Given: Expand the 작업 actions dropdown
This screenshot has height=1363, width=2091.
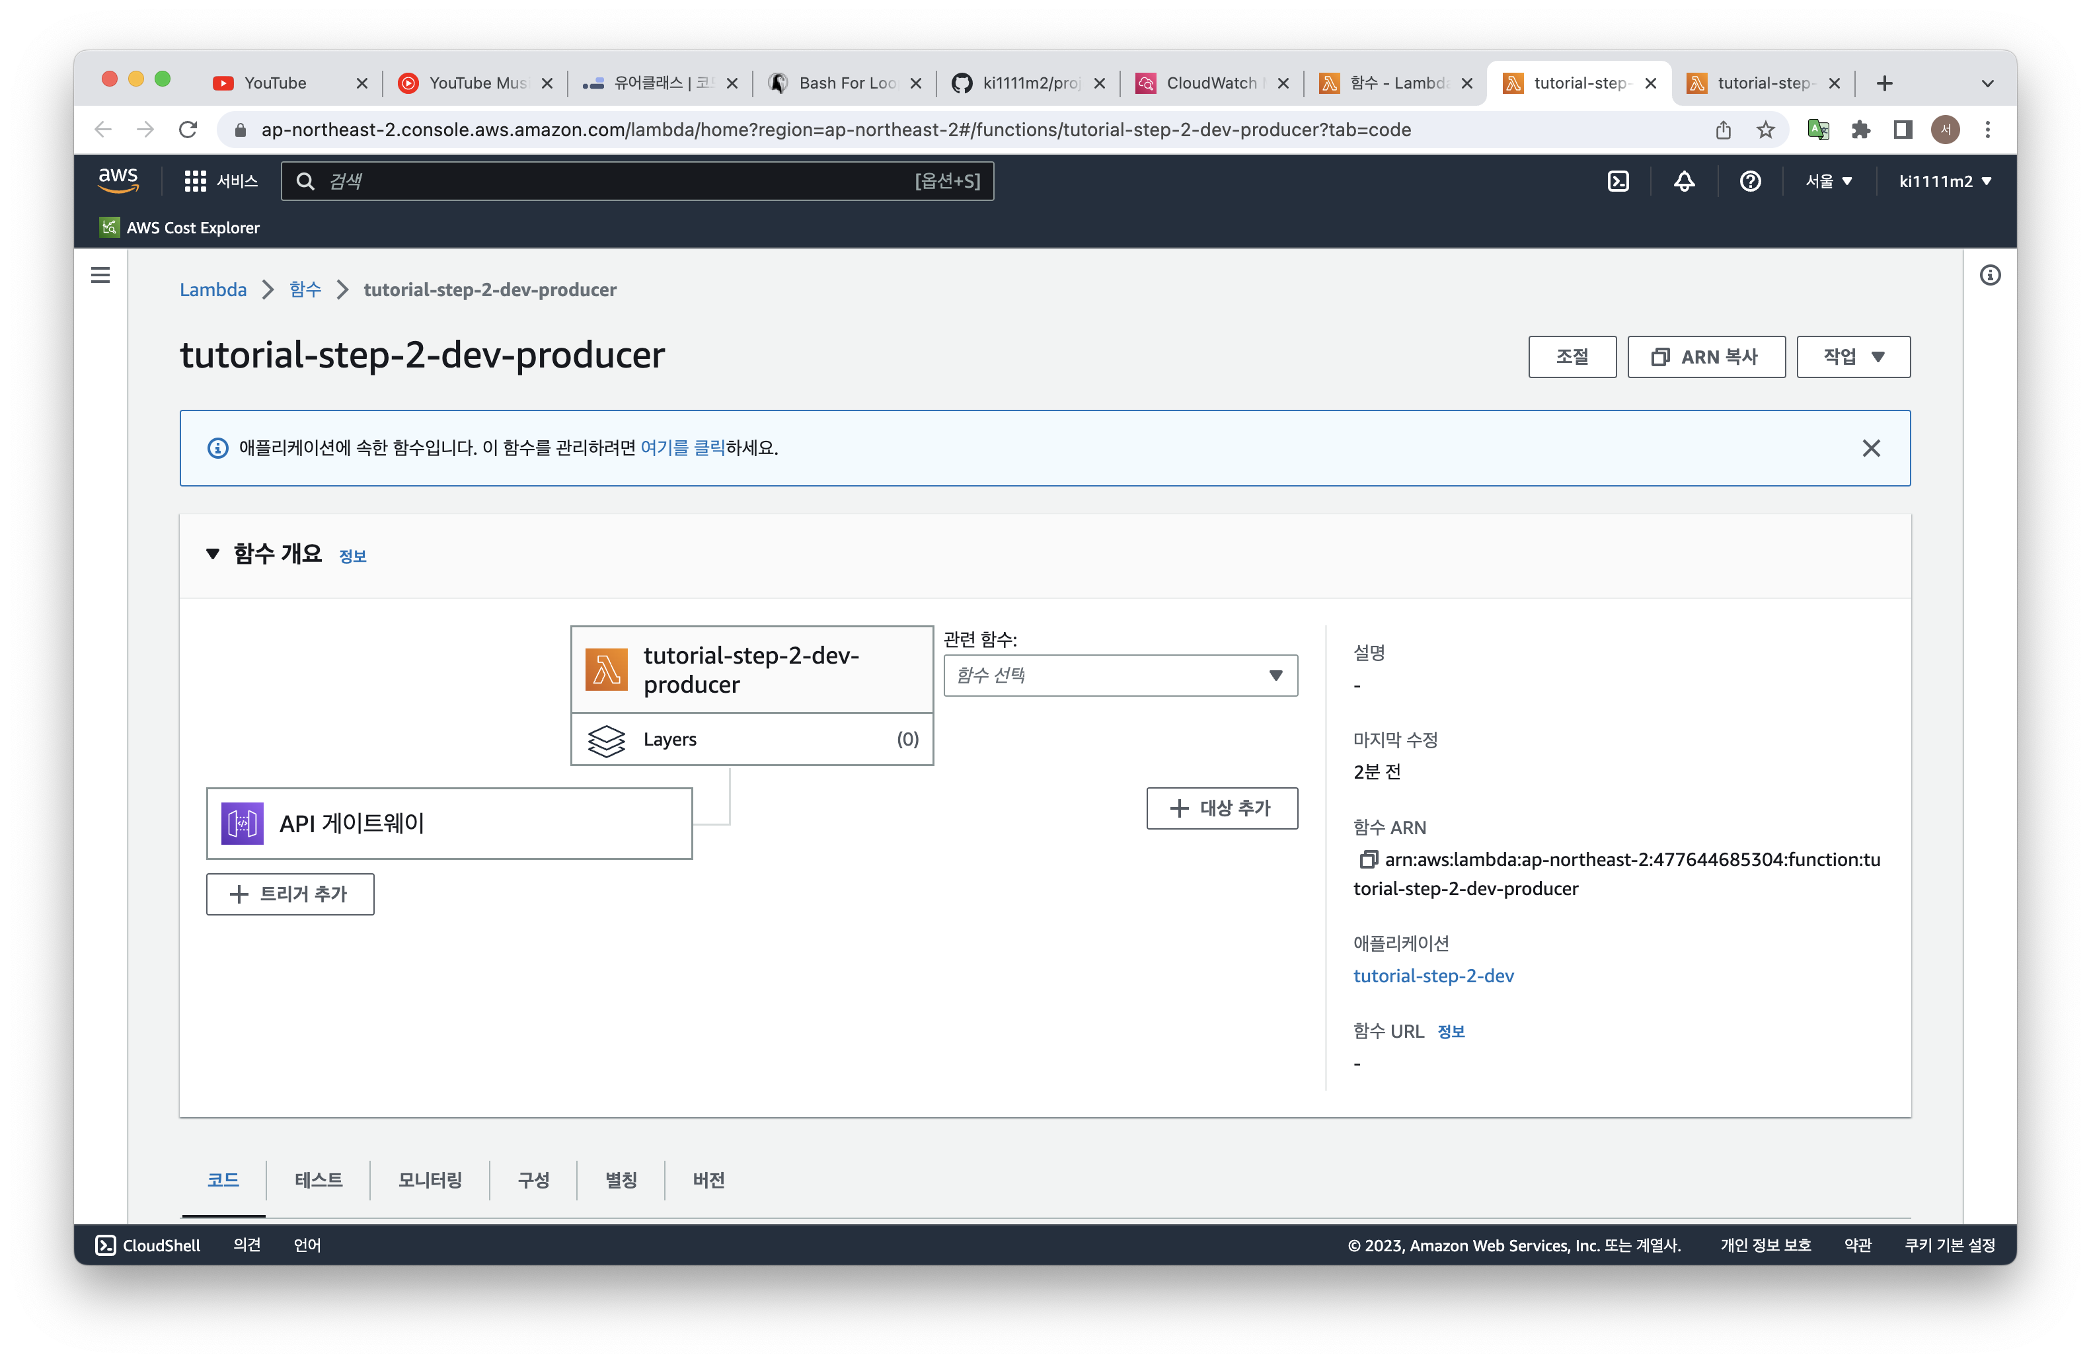Looking at the screenshot, I should click(1853, 357).
